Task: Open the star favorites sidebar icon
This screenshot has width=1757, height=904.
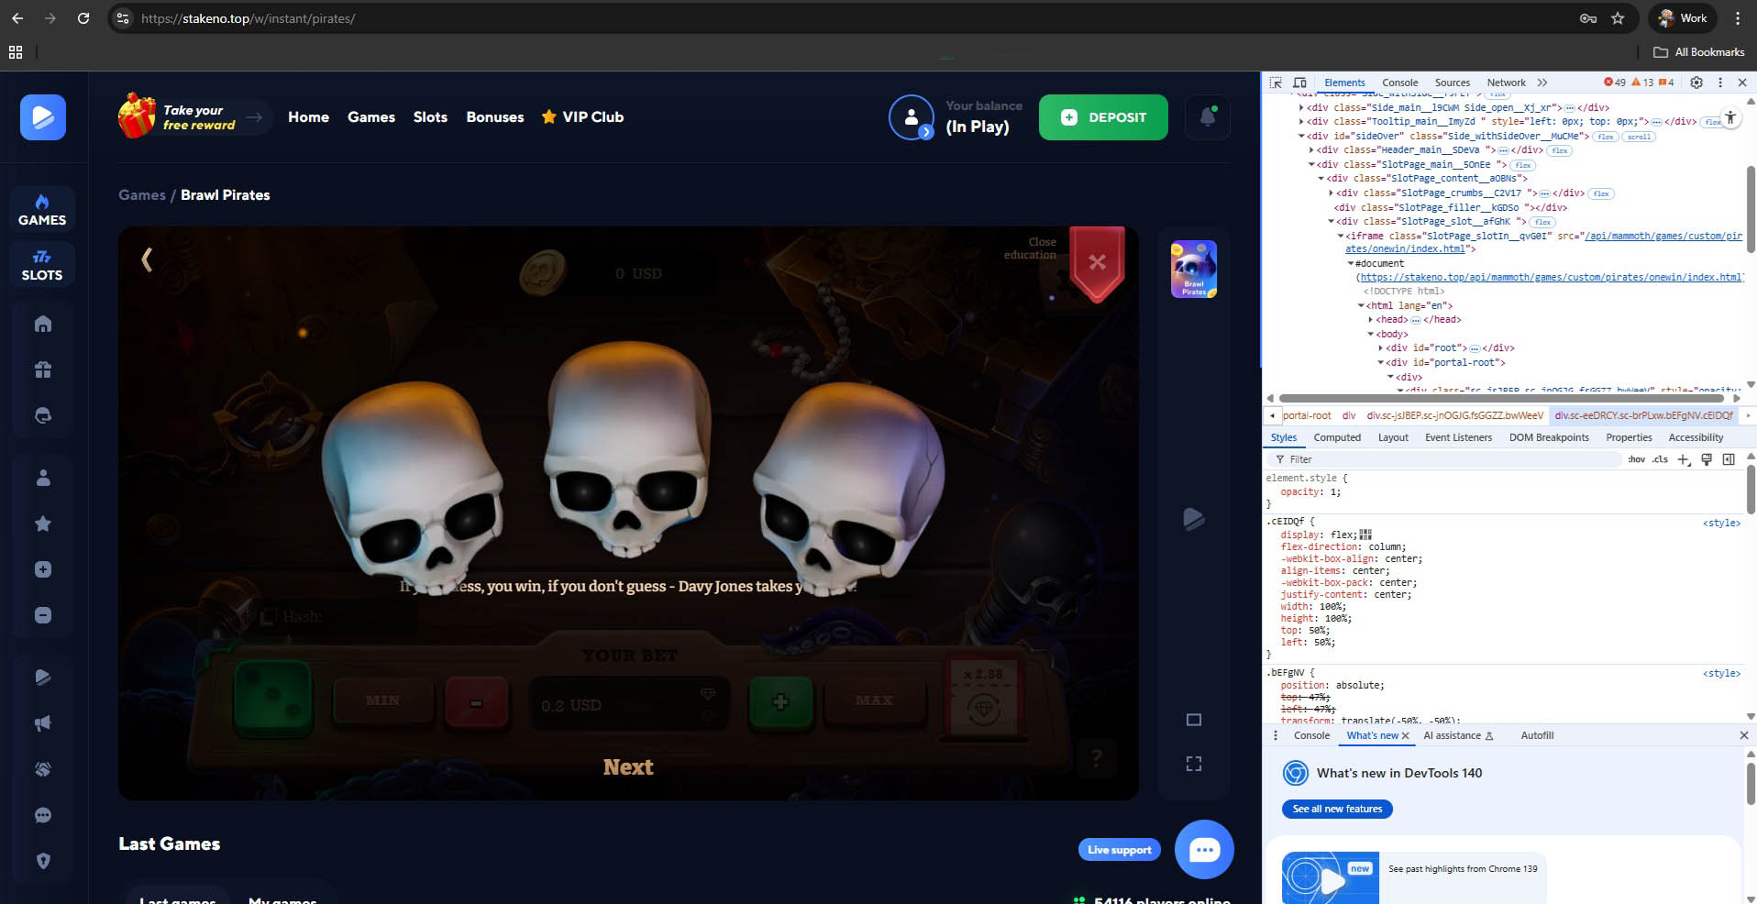Action: tap(43, 524)
